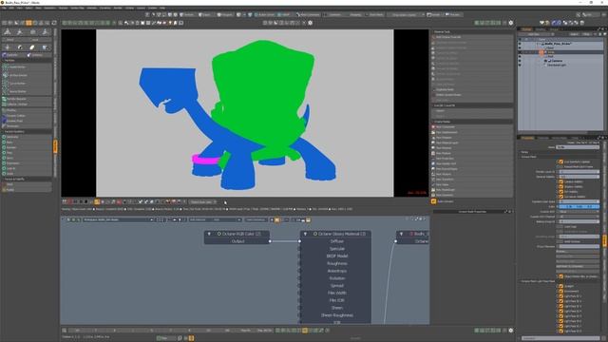Toggle the Live Geometry Update checkbox

tap(560, 161)
